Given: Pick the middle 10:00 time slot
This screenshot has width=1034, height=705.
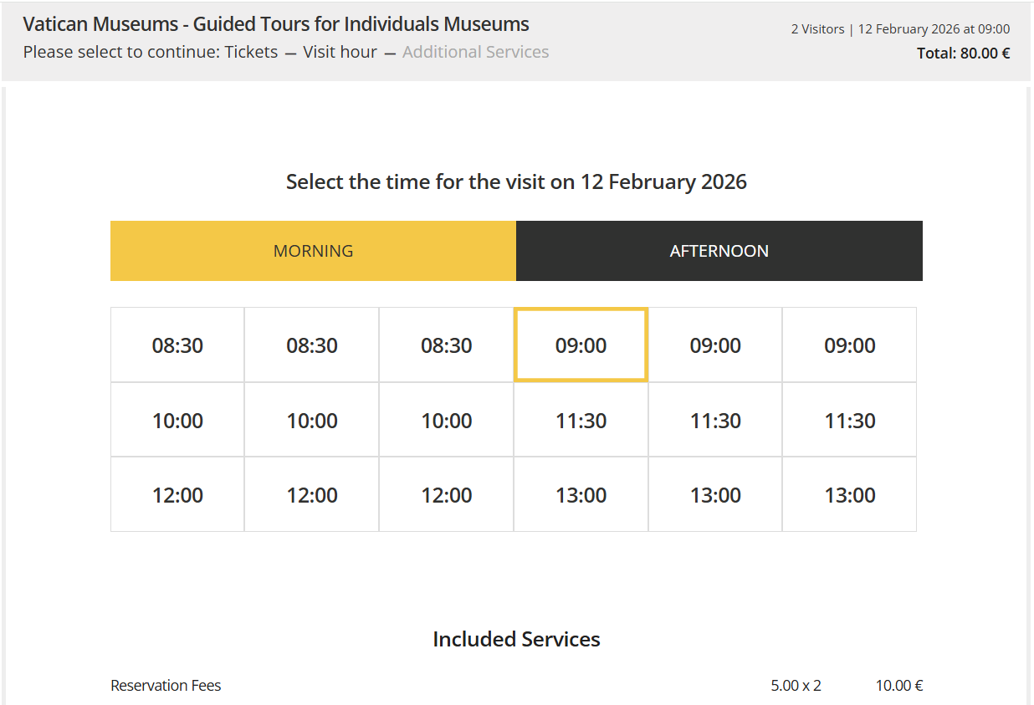Looking at the screenshot, I should point(312,421).
